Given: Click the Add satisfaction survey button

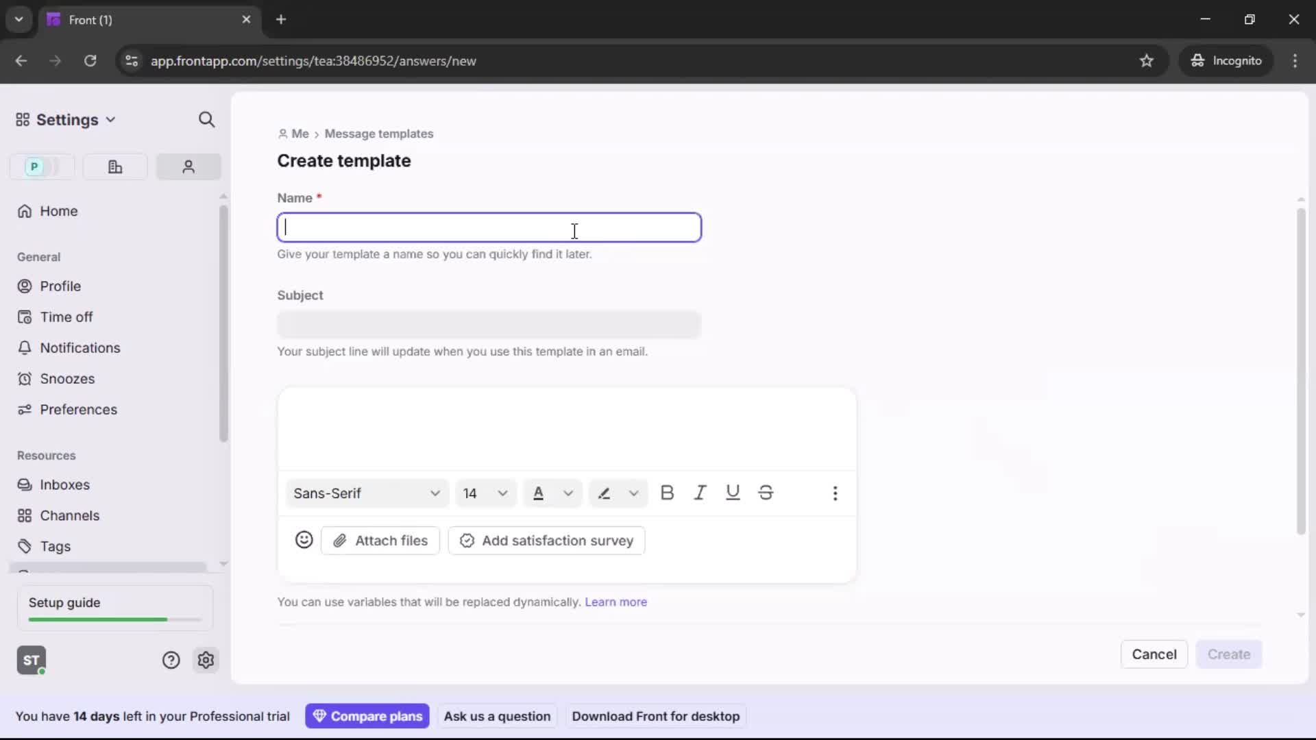Looking at the screenshot, I should pyautogui.click(x=546, y=541).
